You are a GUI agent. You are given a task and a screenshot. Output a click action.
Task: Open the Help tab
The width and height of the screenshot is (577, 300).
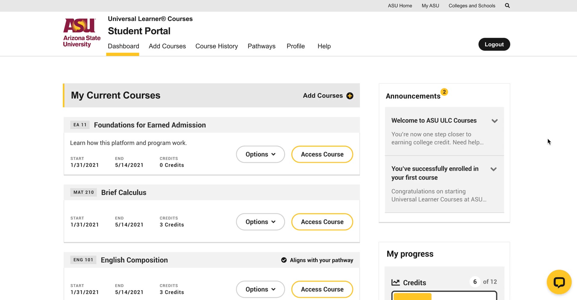[324, 46]
